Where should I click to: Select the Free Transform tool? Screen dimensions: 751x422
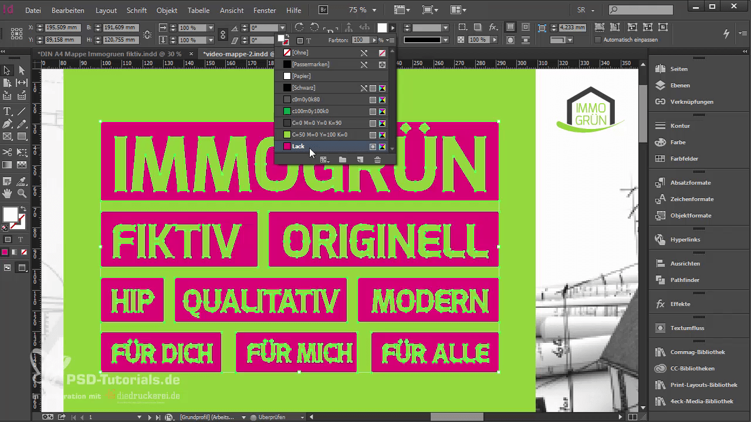pos(22,152)
